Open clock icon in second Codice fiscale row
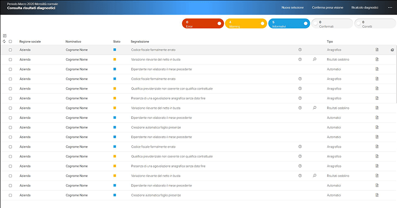 point(300,79)
